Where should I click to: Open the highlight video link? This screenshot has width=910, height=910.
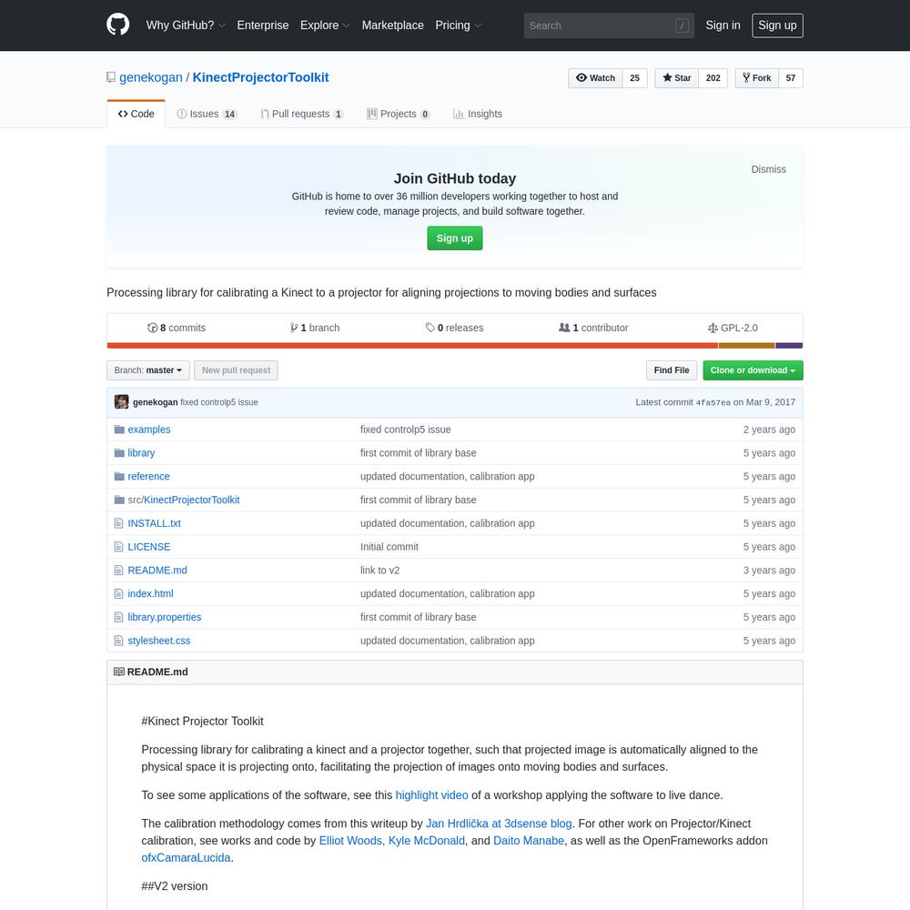[431, 795]
